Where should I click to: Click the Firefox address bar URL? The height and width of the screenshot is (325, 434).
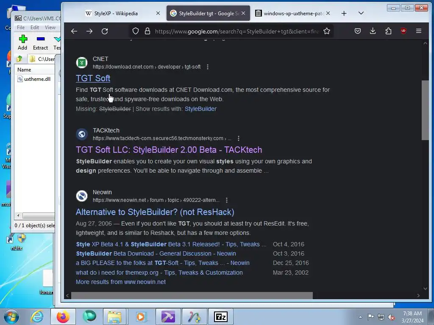[x=236, y=31]
